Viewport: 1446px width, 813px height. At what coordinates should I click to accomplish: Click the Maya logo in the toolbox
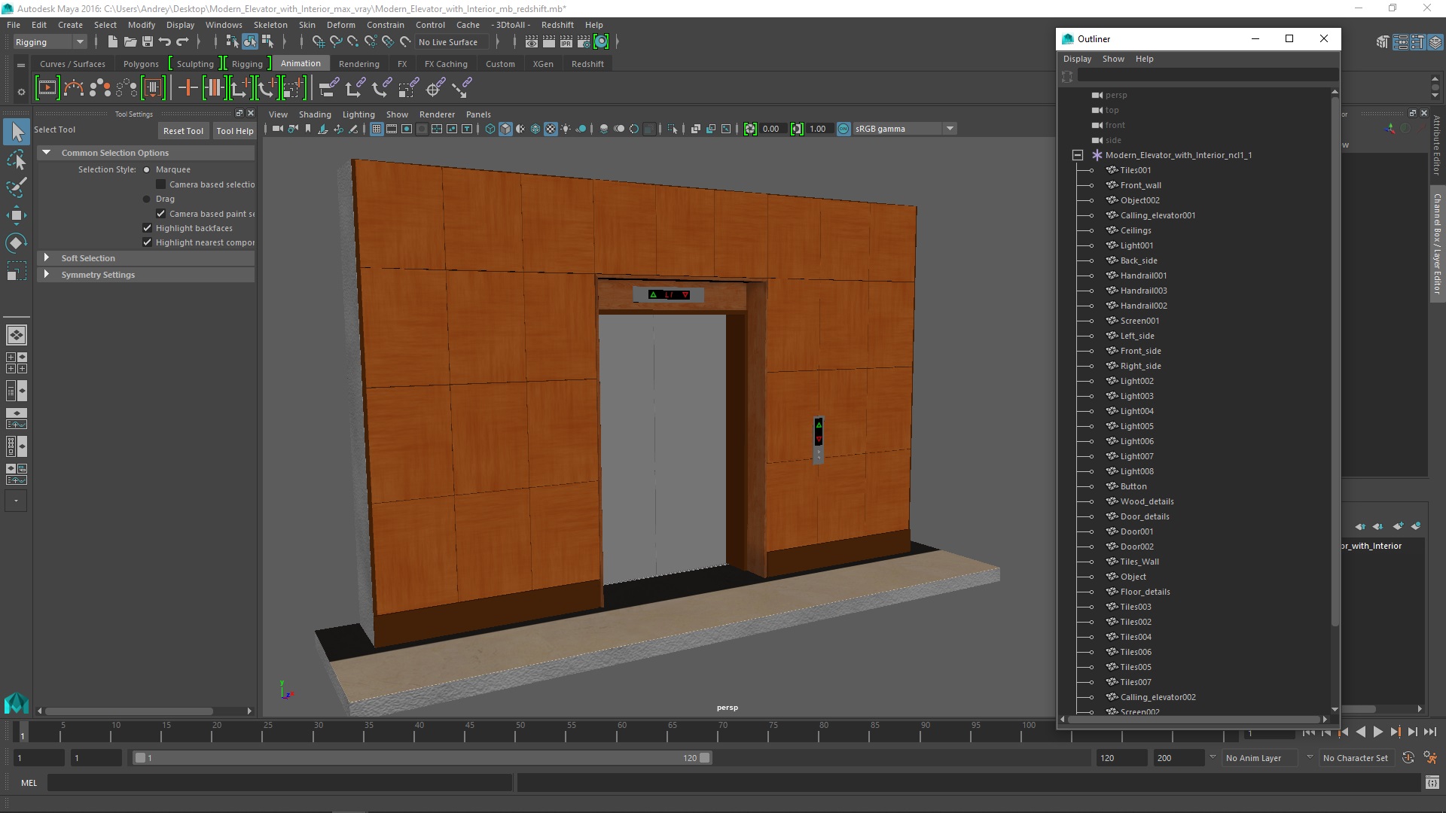point(17,703)
